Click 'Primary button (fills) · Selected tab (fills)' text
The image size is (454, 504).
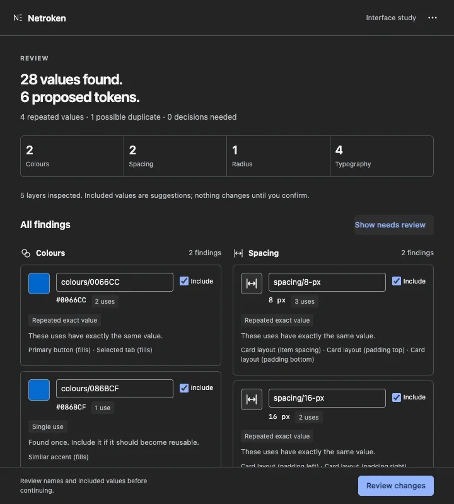pyautogui.click(x=90, y=350)
